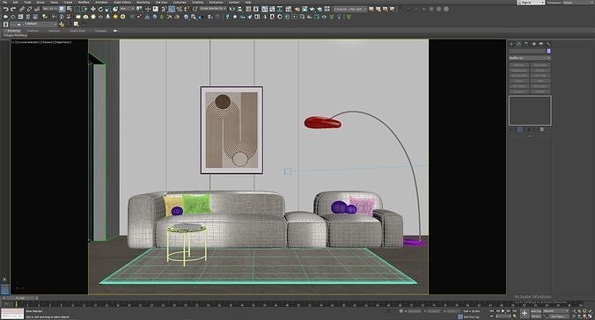Open the Customize menu
595x320 pixels.
(180, 3)
